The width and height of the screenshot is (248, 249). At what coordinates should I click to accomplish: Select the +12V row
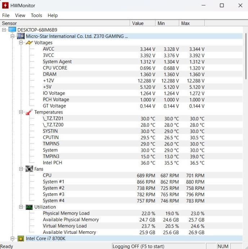(142, 80)
